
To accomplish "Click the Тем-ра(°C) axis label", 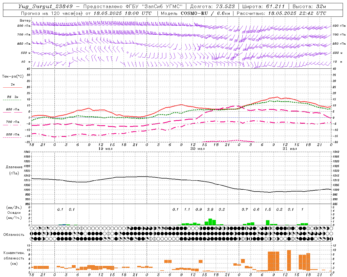I will pos(13,77).
